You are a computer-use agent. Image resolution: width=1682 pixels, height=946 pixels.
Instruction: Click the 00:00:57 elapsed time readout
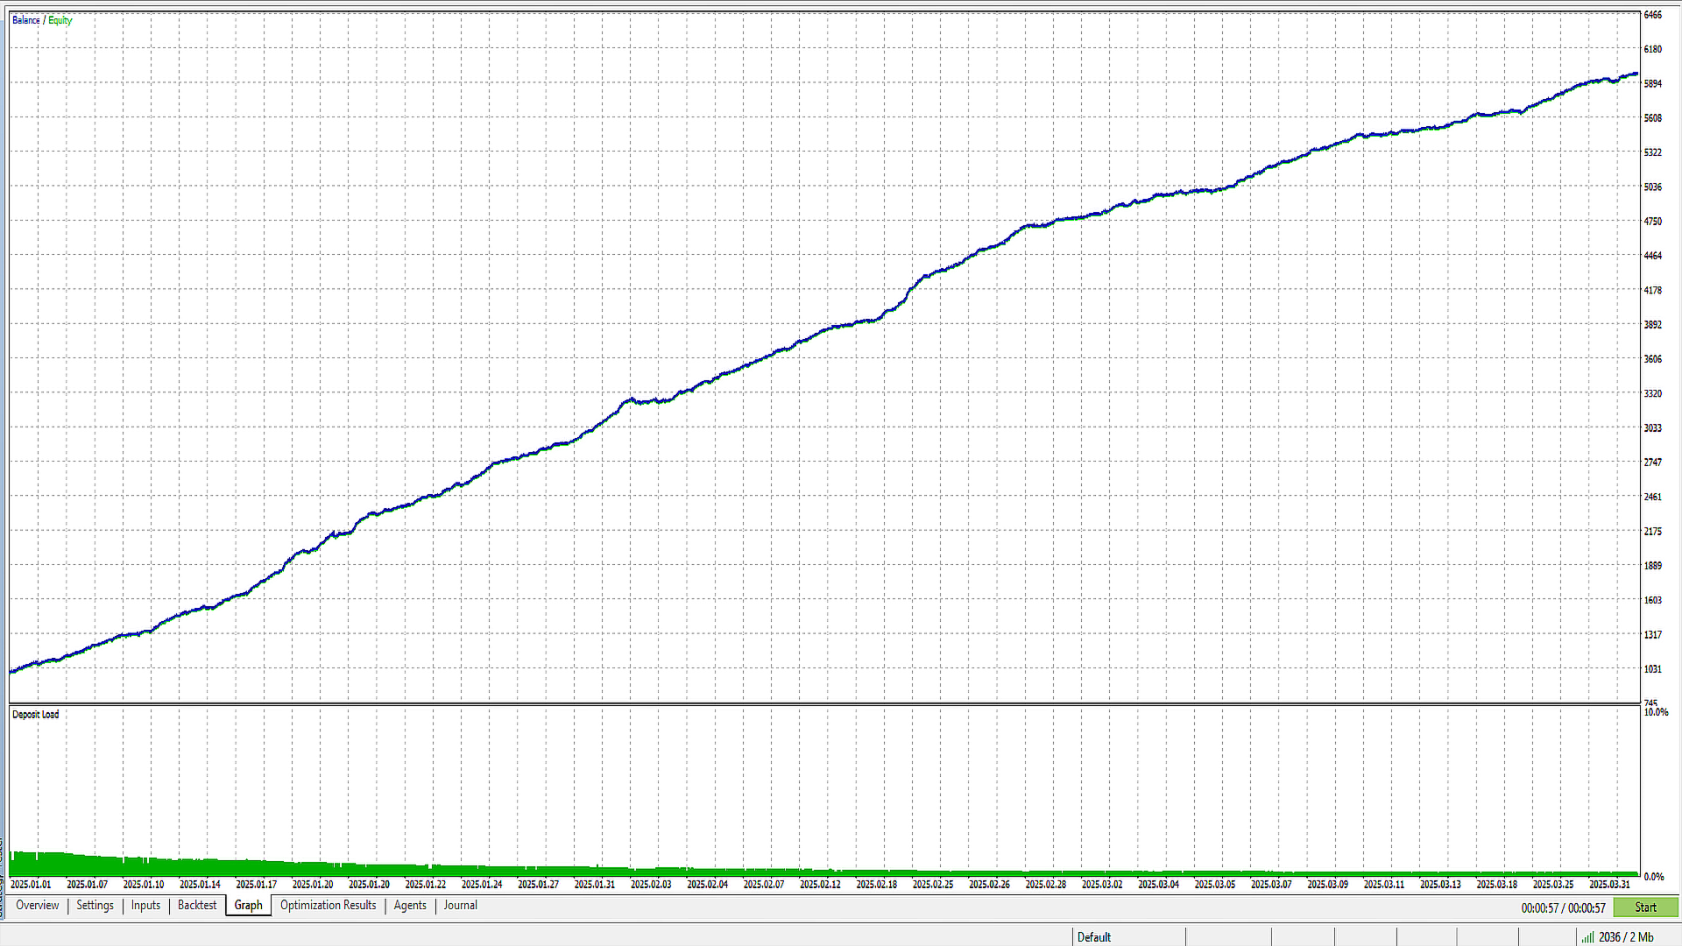pyautogui.click(x=1540, y=908)
